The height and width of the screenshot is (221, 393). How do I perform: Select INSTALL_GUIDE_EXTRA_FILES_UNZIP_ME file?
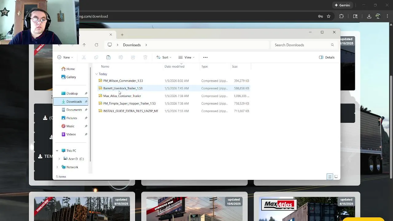[173, 111]
